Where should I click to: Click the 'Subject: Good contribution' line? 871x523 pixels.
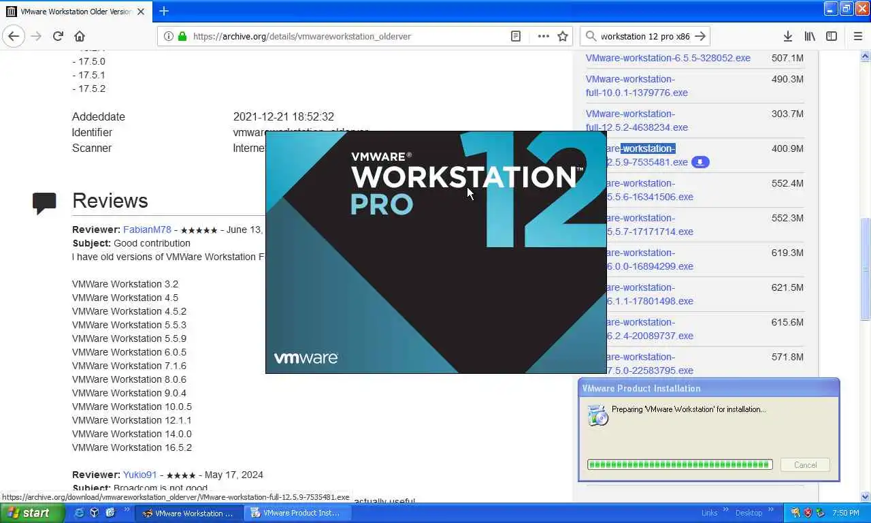pos(131,243)
